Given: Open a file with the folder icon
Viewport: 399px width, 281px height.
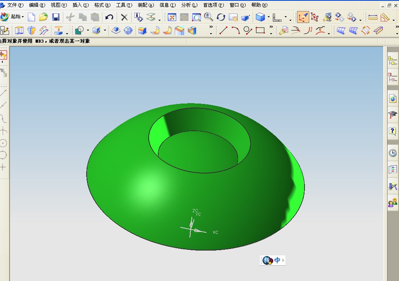Looking at the screenshot, I should tap(43, 17).
